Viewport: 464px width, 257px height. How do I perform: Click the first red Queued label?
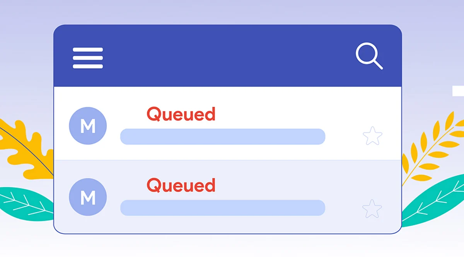pyautogui.click(x=181, y=114)
